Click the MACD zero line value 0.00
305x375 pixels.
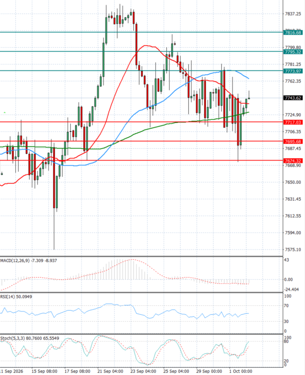(x=289, y=279)
